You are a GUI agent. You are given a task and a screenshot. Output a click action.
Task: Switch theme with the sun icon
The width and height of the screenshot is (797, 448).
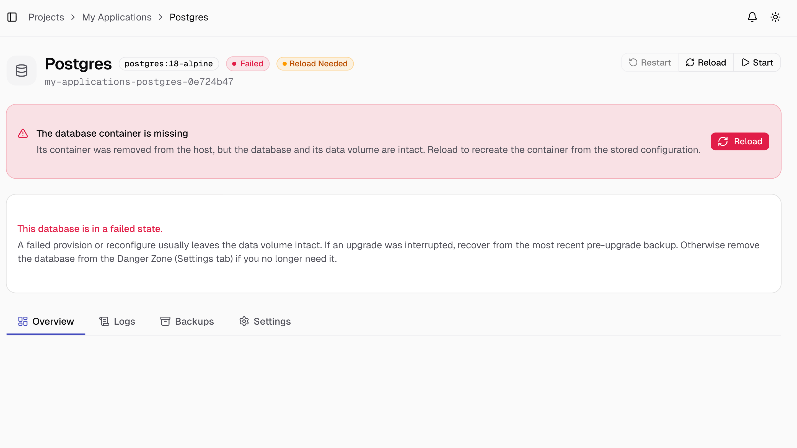pyautogui.click(x=775, y=17)
